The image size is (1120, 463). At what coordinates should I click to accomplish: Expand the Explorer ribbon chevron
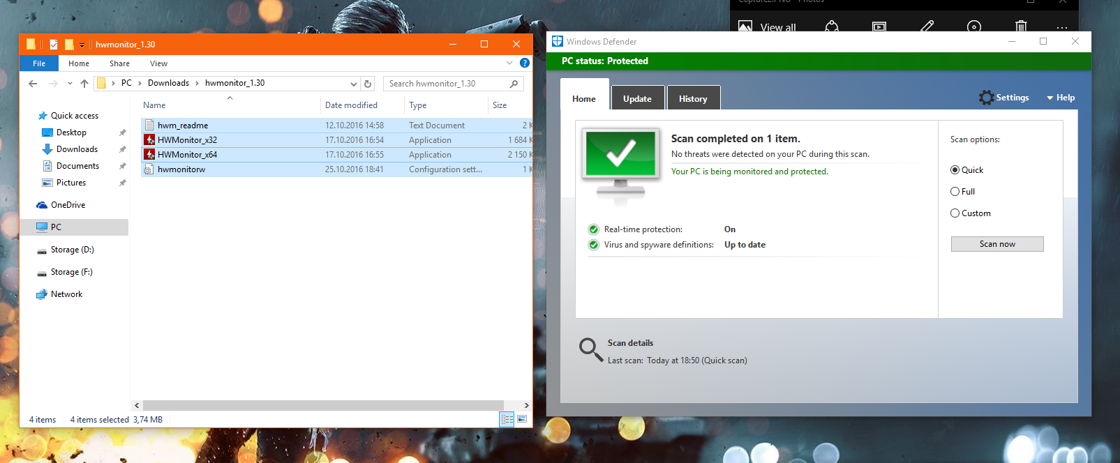click(x=509, y=63)
